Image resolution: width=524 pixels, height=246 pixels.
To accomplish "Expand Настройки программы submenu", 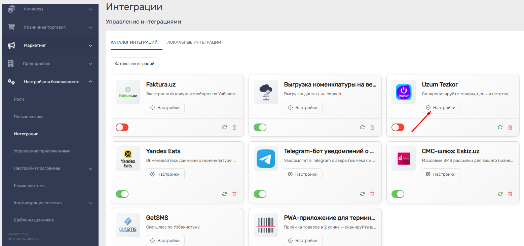I will pos(90,168).
